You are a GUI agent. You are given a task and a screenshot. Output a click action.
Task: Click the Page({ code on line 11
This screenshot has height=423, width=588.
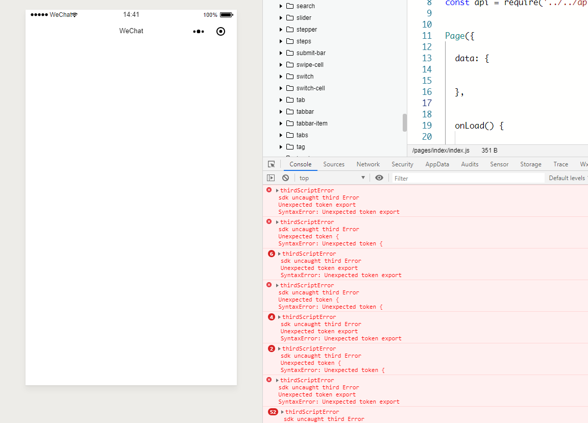coord(460,36)
